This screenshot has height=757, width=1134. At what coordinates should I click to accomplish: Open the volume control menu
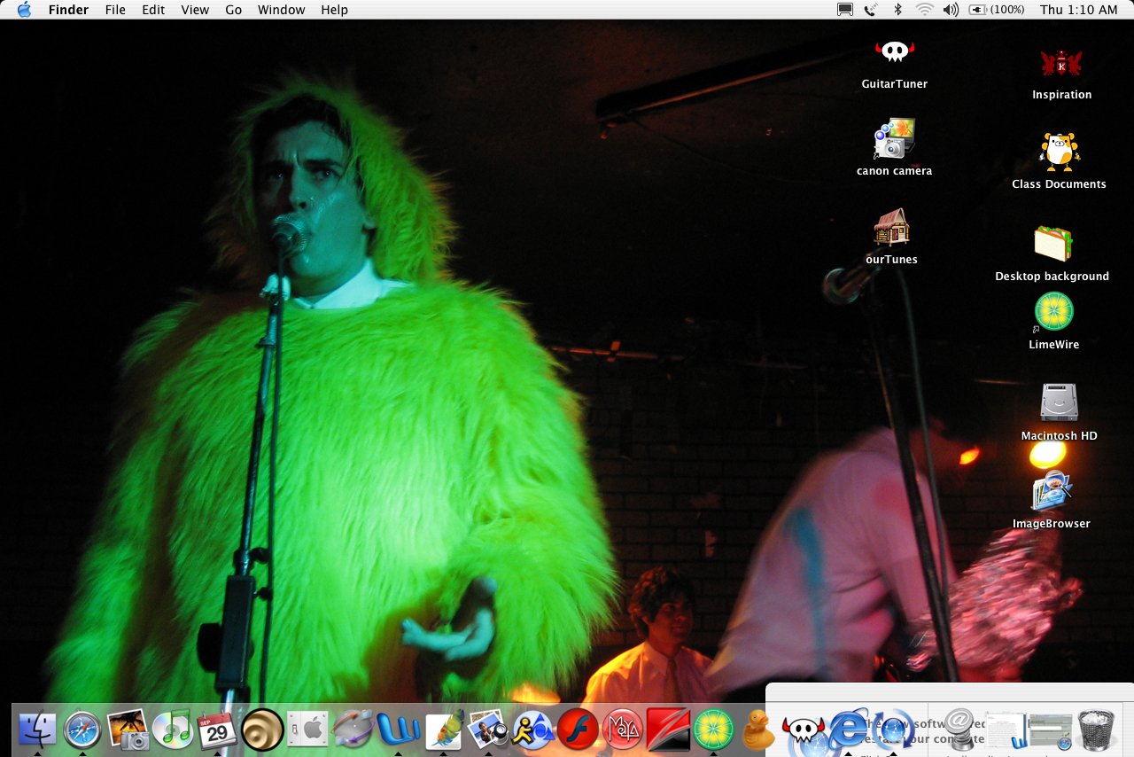click(x=951, y=10)
